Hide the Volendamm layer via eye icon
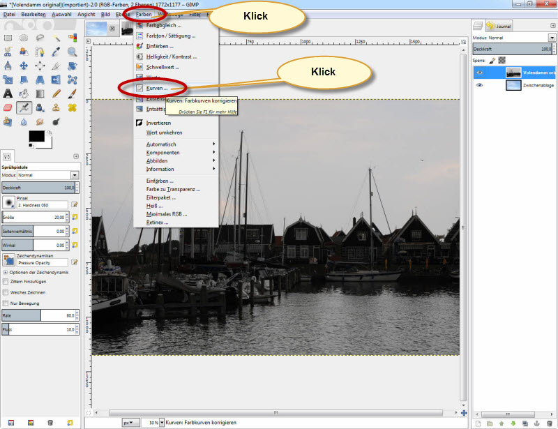Viewport: 558px width, 429px height. (x=479, y=73)
